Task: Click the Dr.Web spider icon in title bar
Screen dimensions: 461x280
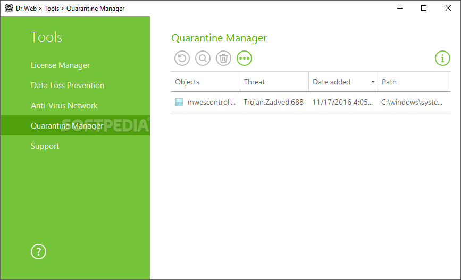Action: [x=9, y=8]
